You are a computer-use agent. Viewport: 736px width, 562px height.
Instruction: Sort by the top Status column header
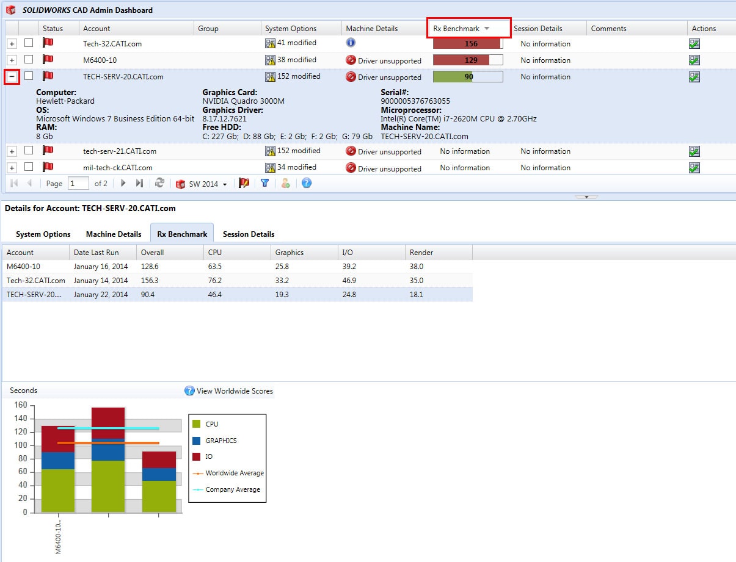[59, 28]
